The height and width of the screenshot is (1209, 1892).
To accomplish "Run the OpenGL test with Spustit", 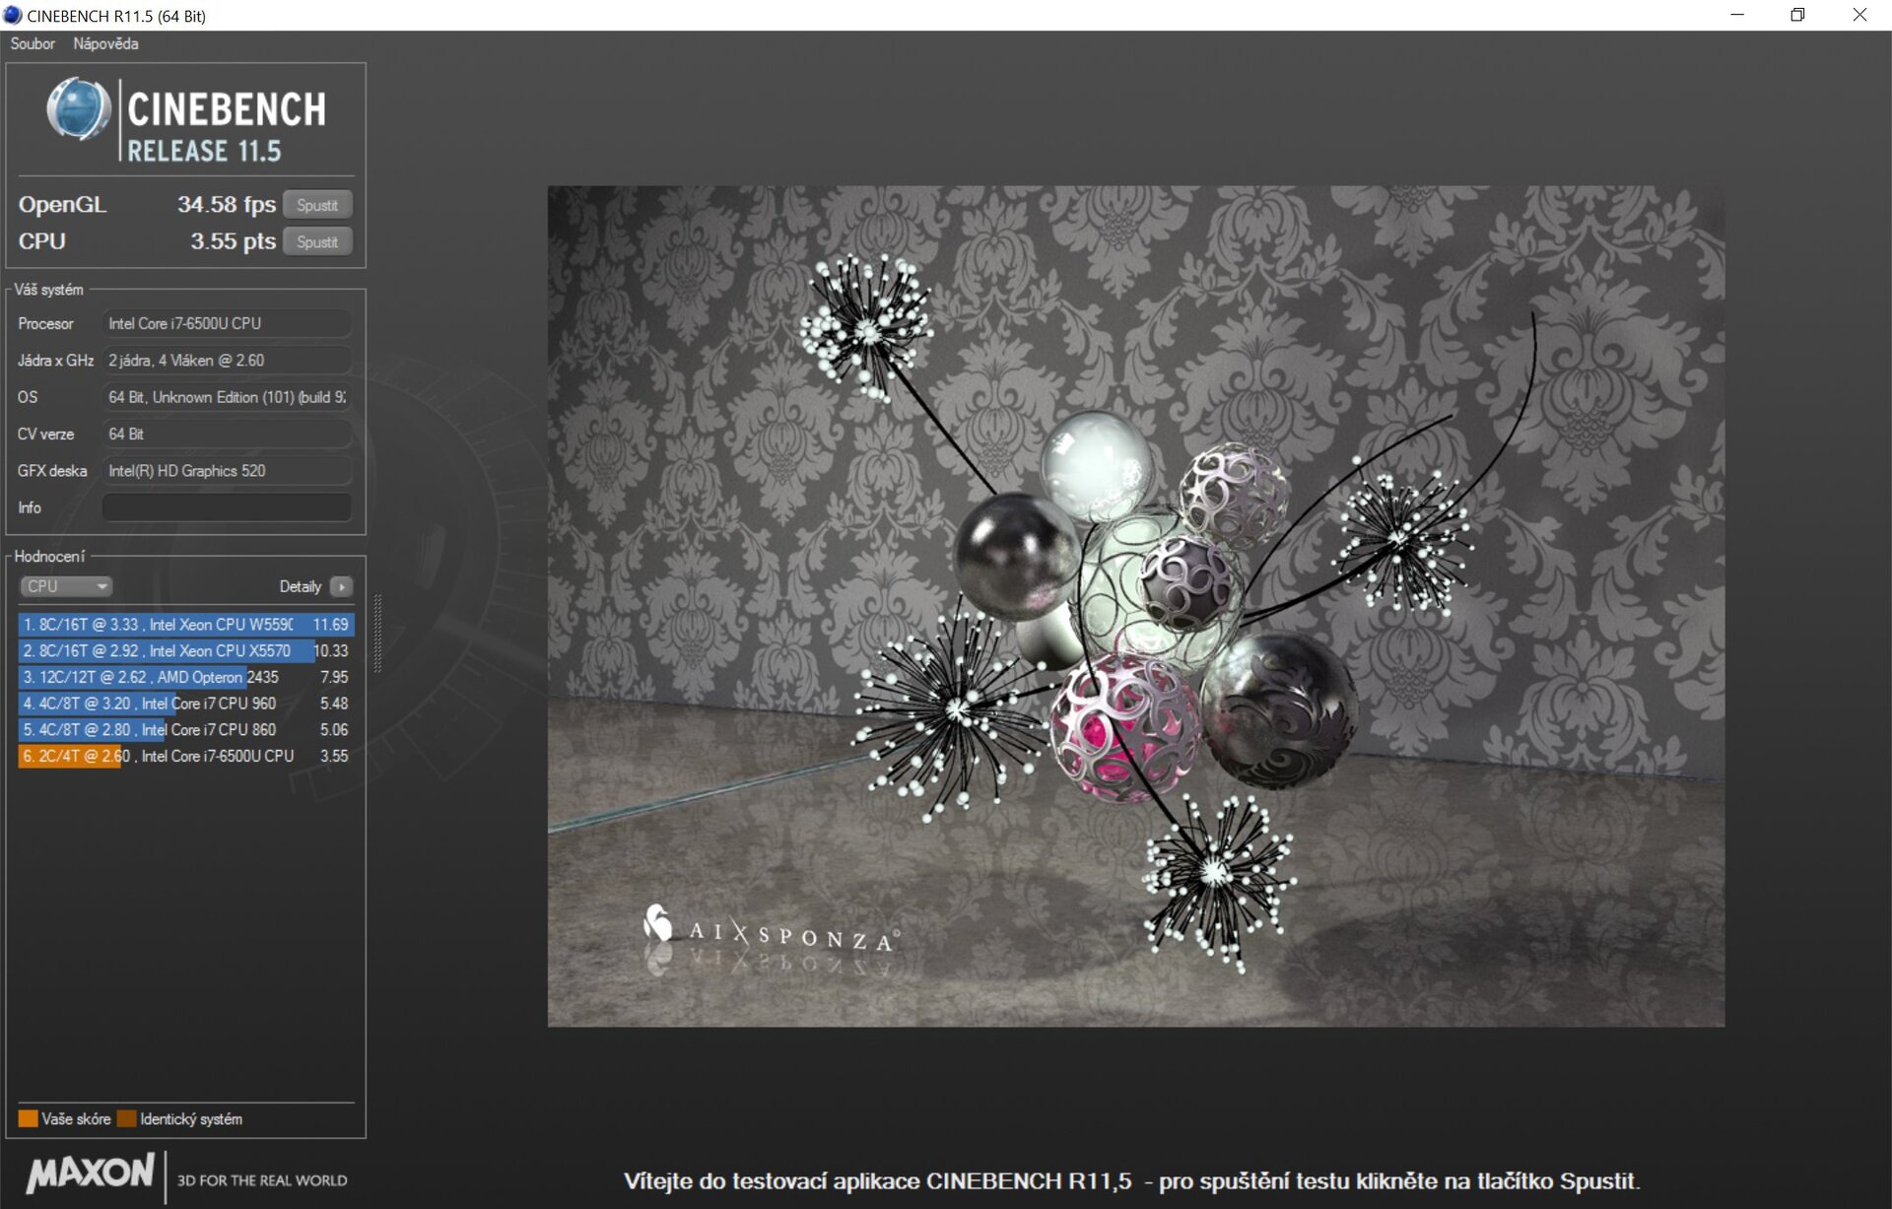I will pyautogui.click(x=317, y=205).
